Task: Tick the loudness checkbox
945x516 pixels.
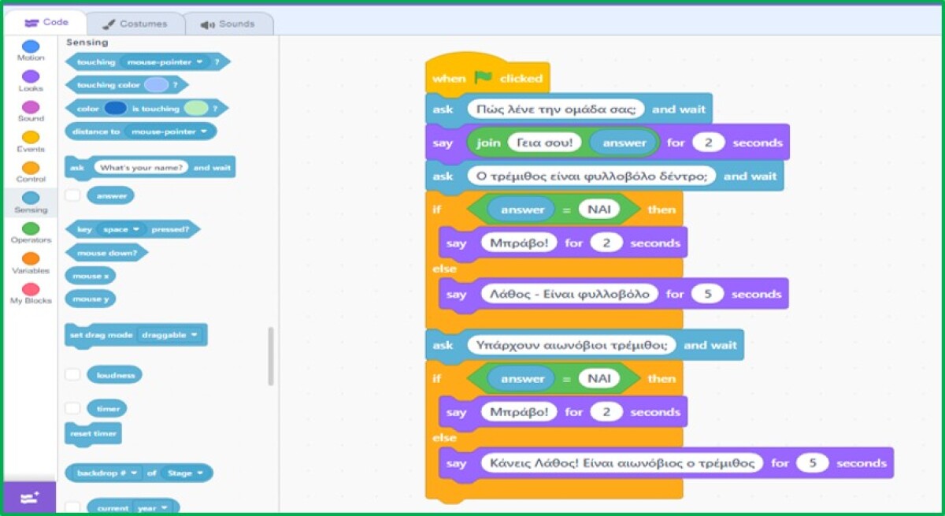Action: (72, 375)
